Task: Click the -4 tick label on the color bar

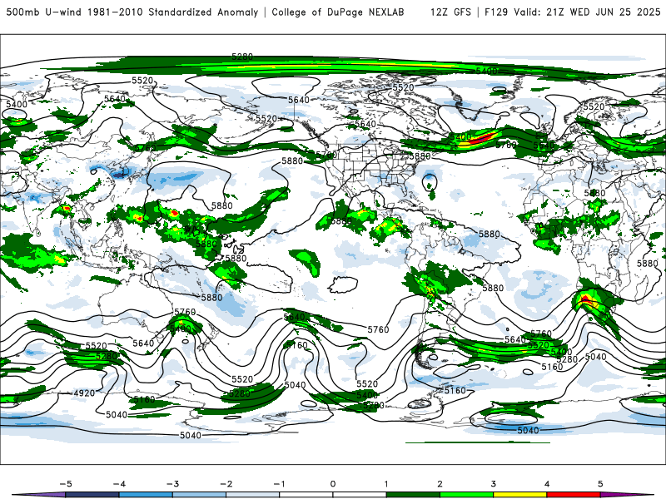Action: click(119, 484)
